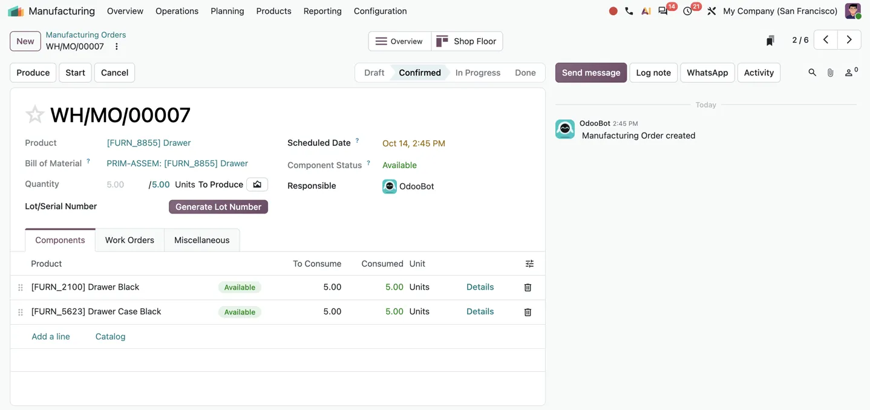Image resolution: width=870 pixels, height=410 pixels.
Task: Click the Overview button with hamburger icon
Action: tap(399, 41)
